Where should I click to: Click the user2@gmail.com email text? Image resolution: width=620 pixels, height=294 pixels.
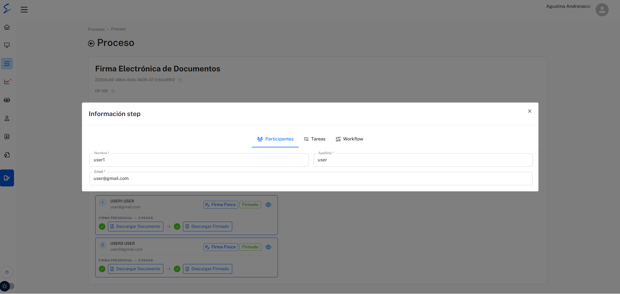point(127,249)
